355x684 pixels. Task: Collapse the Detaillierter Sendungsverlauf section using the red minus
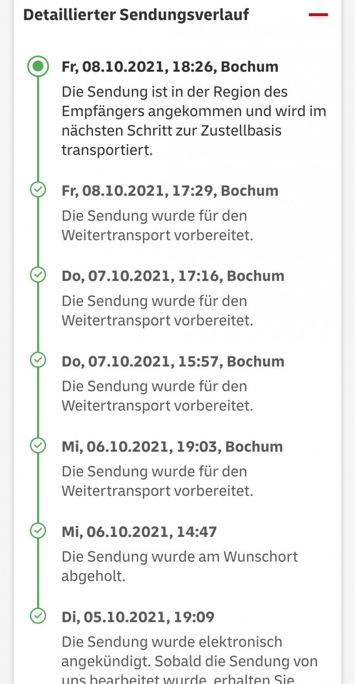[318, 15]
